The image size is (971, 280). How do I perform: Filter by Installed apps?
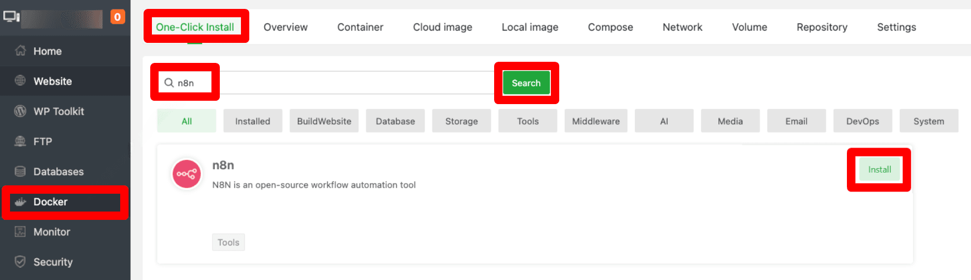coord(253,121)
